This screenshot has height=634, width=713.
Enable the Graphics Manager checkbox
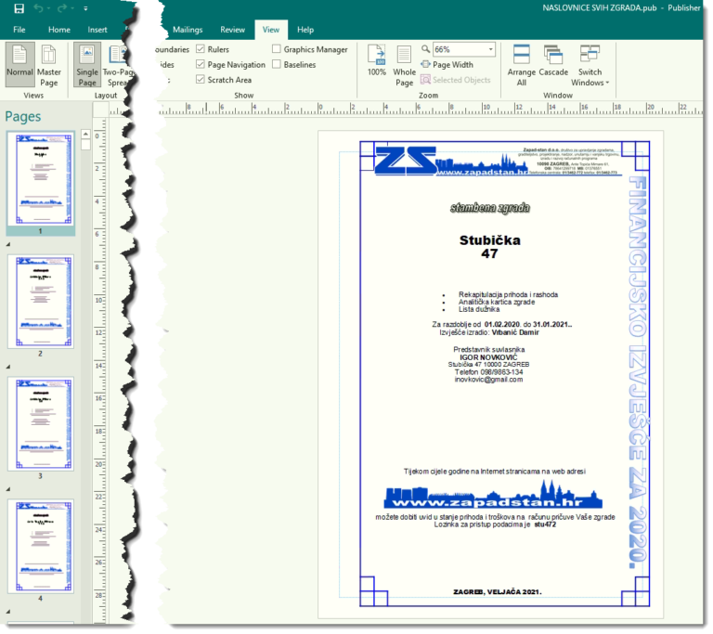coord(277,50)
